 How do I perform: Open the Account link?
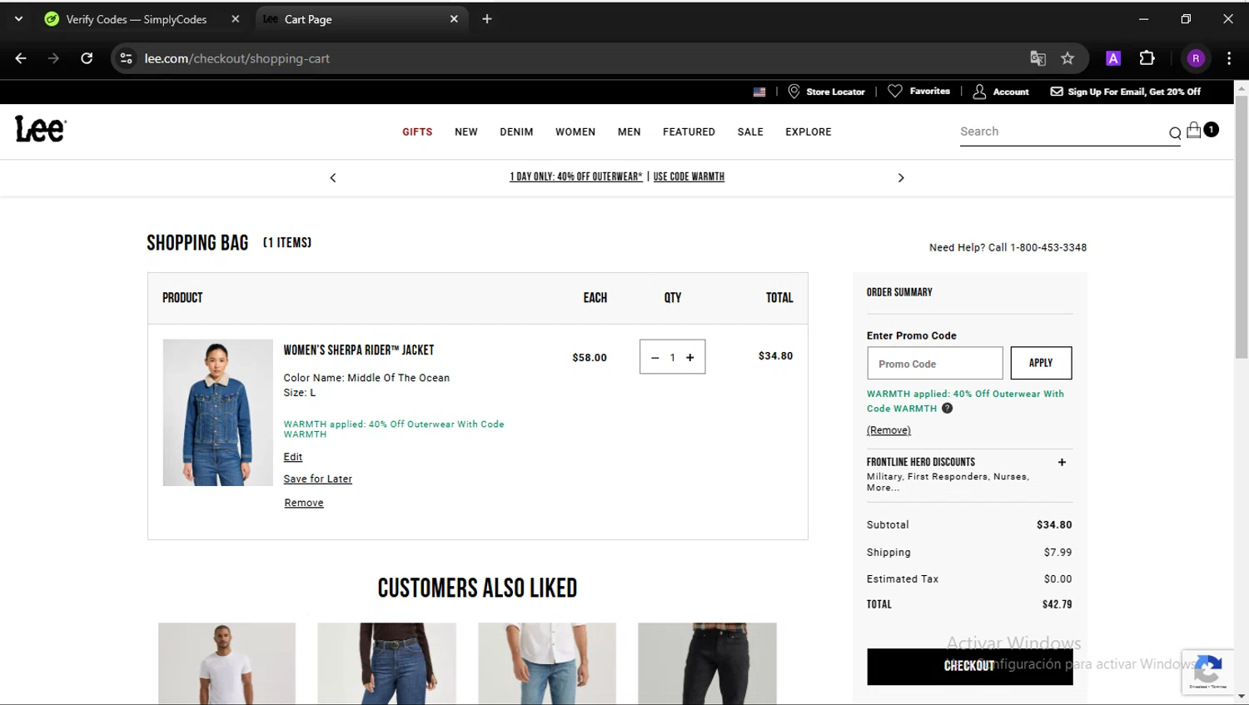[1002, 92]
